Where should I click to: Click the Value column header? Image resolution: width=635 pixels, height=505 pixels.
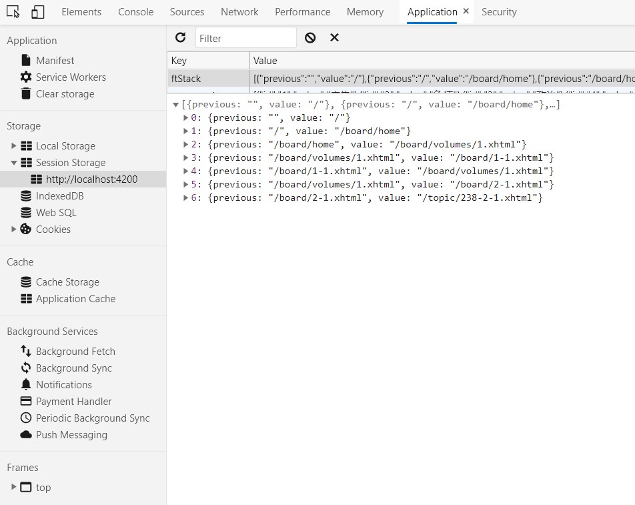442,60
